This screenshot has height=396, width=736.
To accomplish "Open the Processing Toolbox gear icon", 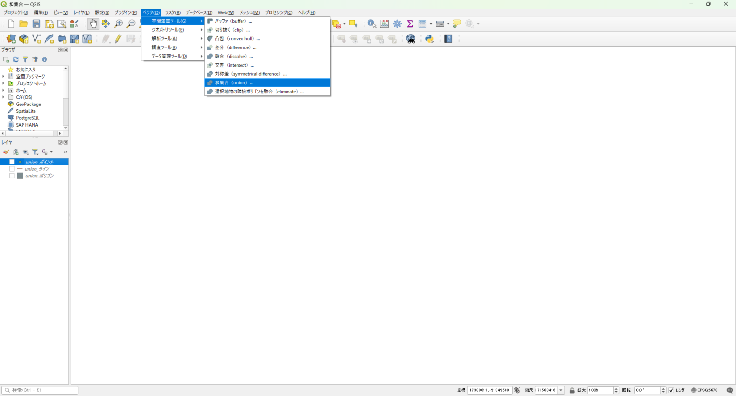I will pos(397,24).
